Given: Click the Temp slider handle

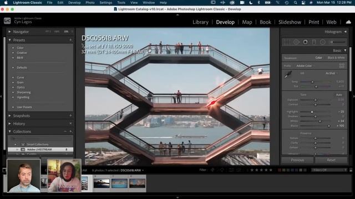Looking at the screenshot, I should tap(312, 82).
